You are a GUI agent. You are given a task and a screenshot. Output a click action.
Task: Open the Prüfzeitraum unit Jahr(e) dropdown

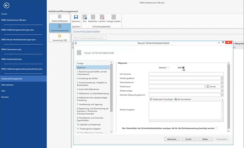pyautogui.click(x=222, y=87)
